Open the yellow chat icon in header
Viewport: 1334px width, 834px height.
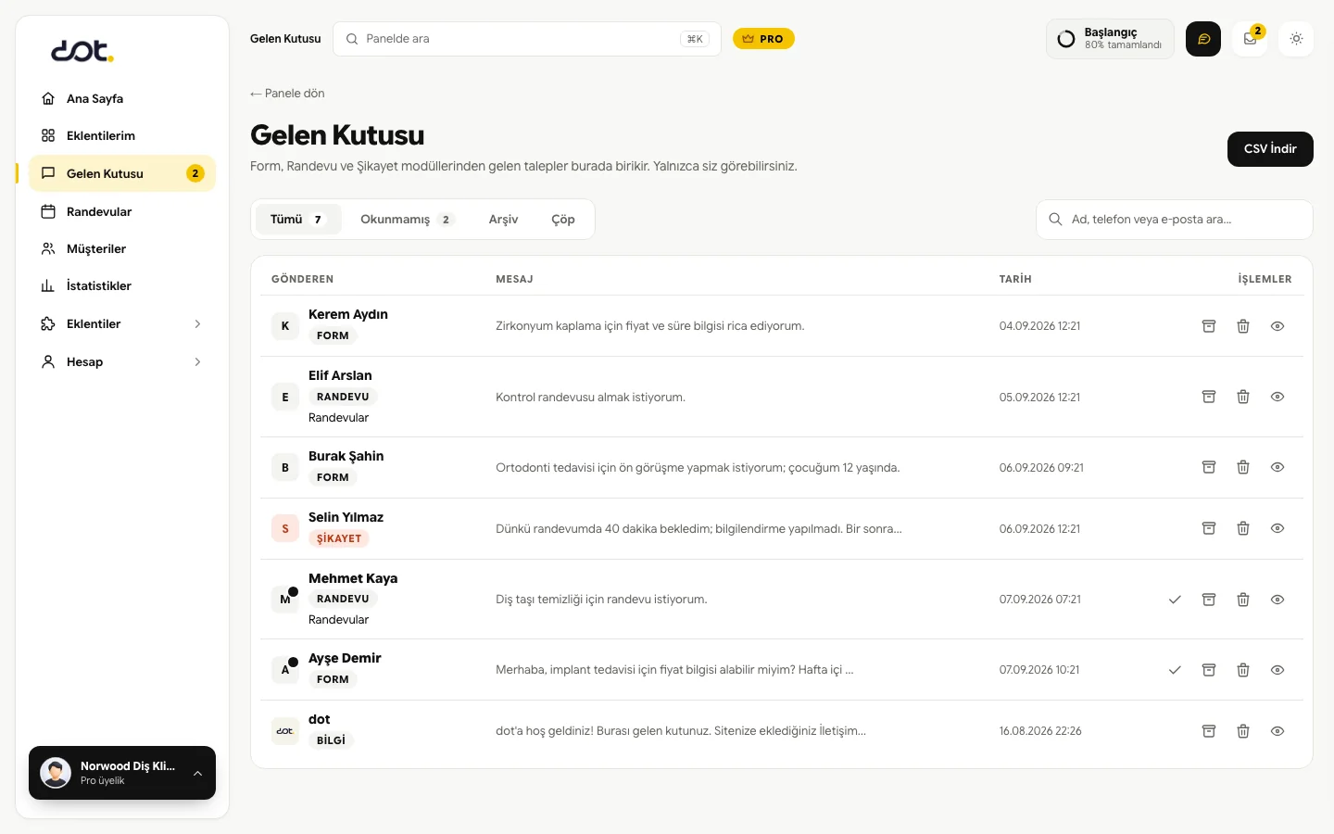tap(1203, 39)
